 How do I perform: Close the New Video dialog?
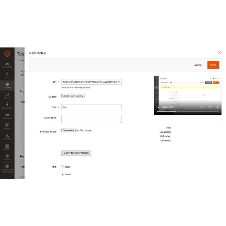(x=220, y=53)
